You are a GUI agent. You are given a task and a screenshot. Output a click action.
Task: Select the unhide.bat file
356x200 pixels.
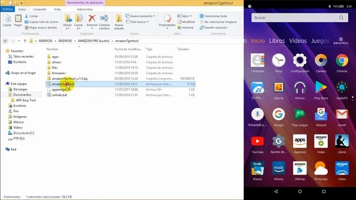(60, 95)
